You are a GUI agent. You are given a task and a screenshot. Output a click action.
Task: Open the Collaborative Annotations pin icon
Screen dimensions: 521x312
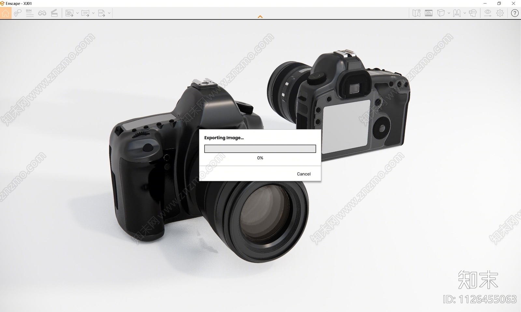18,13
